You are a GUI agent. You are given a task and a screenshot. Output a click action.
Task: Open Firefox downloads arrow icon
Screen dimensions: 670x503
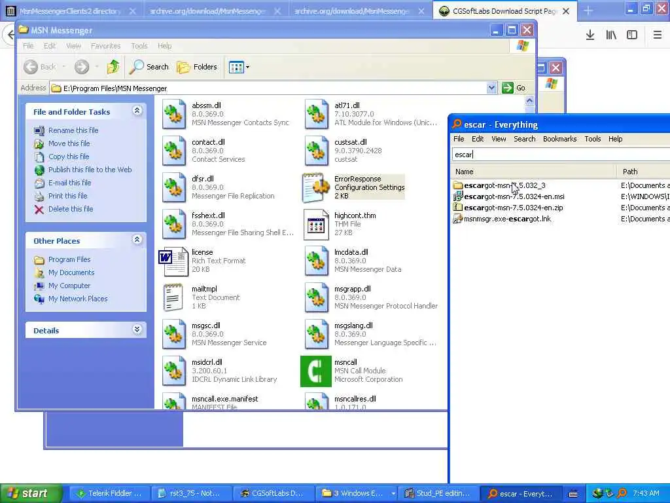pos(590,35)
